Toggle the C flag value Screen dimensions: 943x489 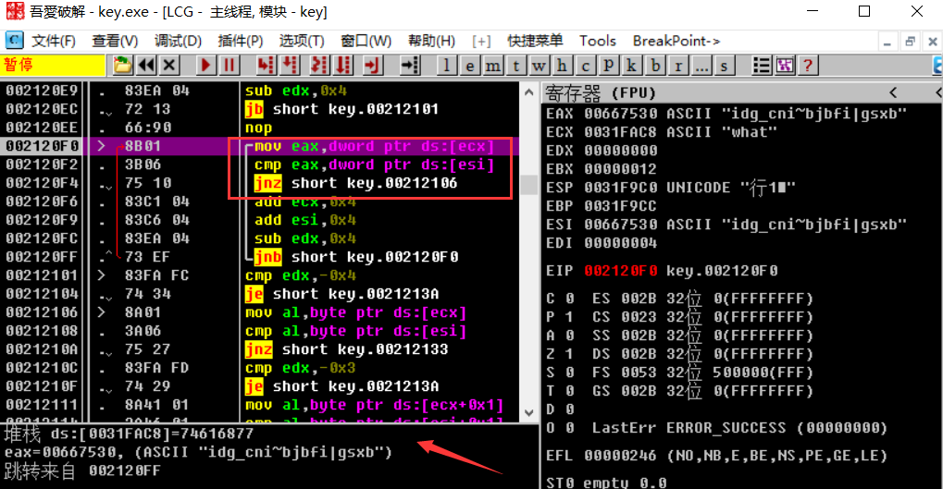tap(569, 299)
